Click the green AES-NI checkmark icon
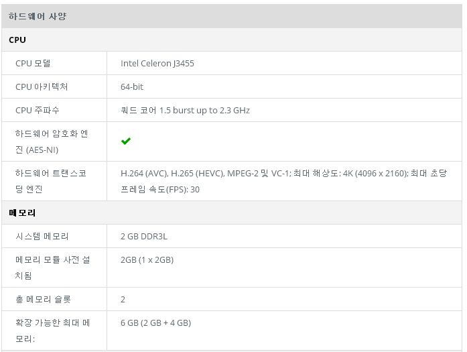Screen dimensions: 467x352 click(x=126, y=141)
